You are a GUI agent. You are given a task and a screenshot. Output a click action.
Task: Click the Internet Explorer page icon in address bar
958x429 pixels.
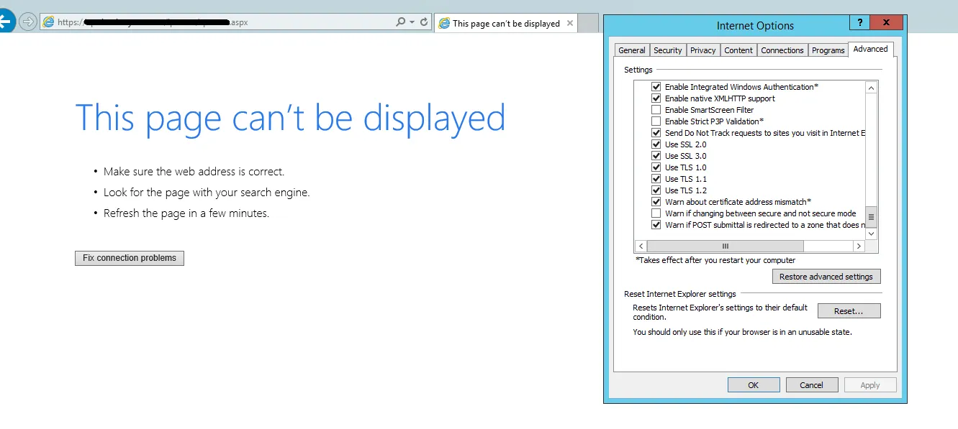(x=49, y=22)
